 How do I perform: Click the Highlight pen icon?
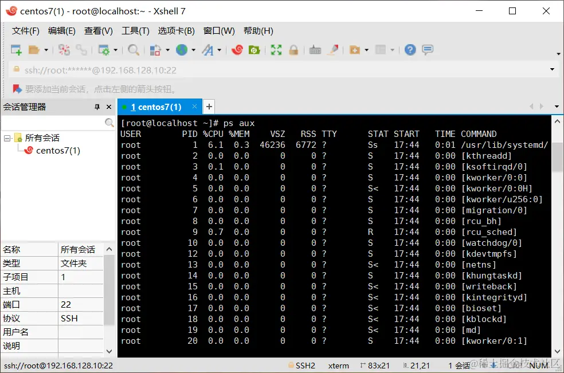pos(333,50)
